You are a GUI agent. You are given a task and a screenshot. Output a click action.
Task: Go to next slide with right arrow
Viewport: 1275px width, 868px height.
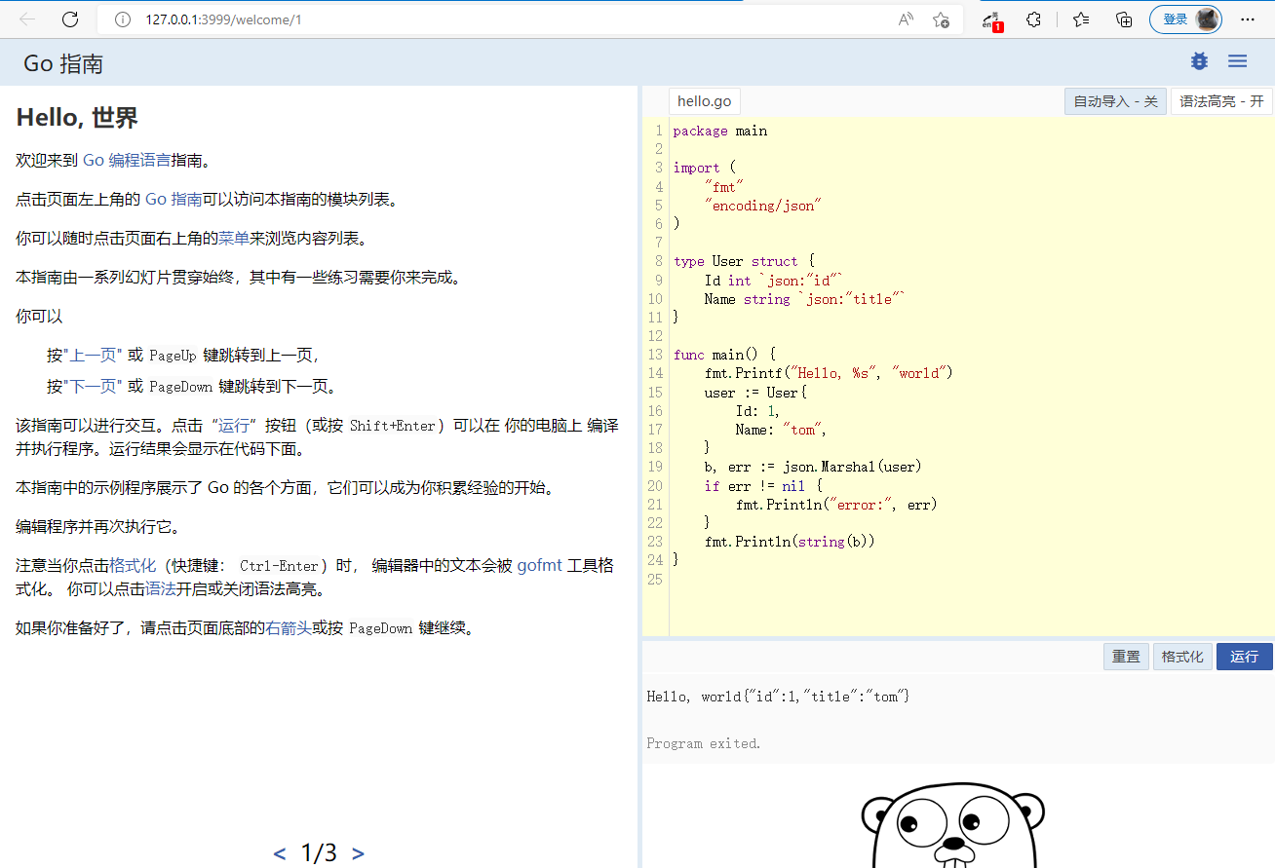click(x=358, y=853)
